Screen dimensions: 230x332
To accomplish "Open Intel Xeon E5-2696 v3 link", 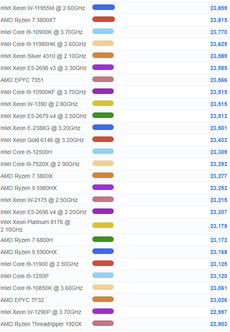I will point(44,68).
